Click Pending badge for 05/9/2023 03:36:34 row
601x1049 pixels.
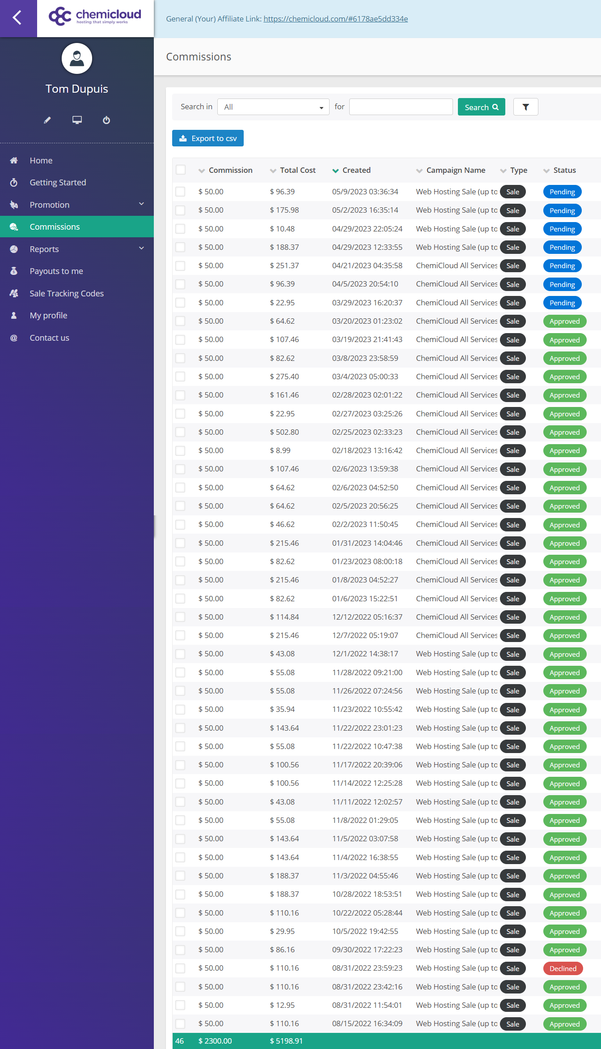(x=562, y=192)
